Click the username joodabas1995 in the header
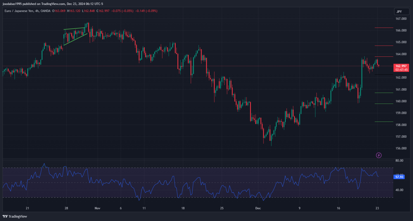 (x=12, y=4)
